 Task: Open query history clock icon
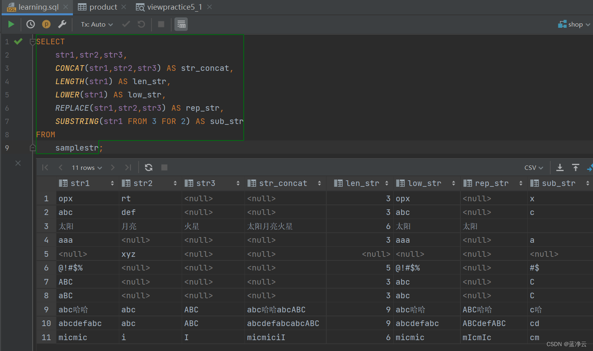31,24
